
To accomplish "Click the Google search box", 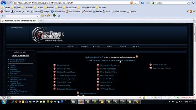I will point(172,3).
